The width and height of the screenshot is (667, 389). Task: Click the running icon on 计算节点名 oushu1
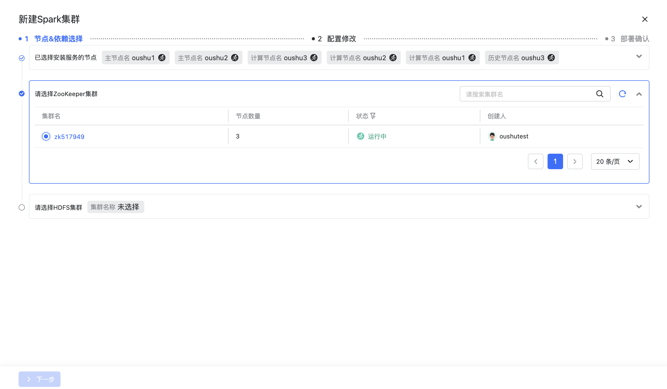click(472, 58)
